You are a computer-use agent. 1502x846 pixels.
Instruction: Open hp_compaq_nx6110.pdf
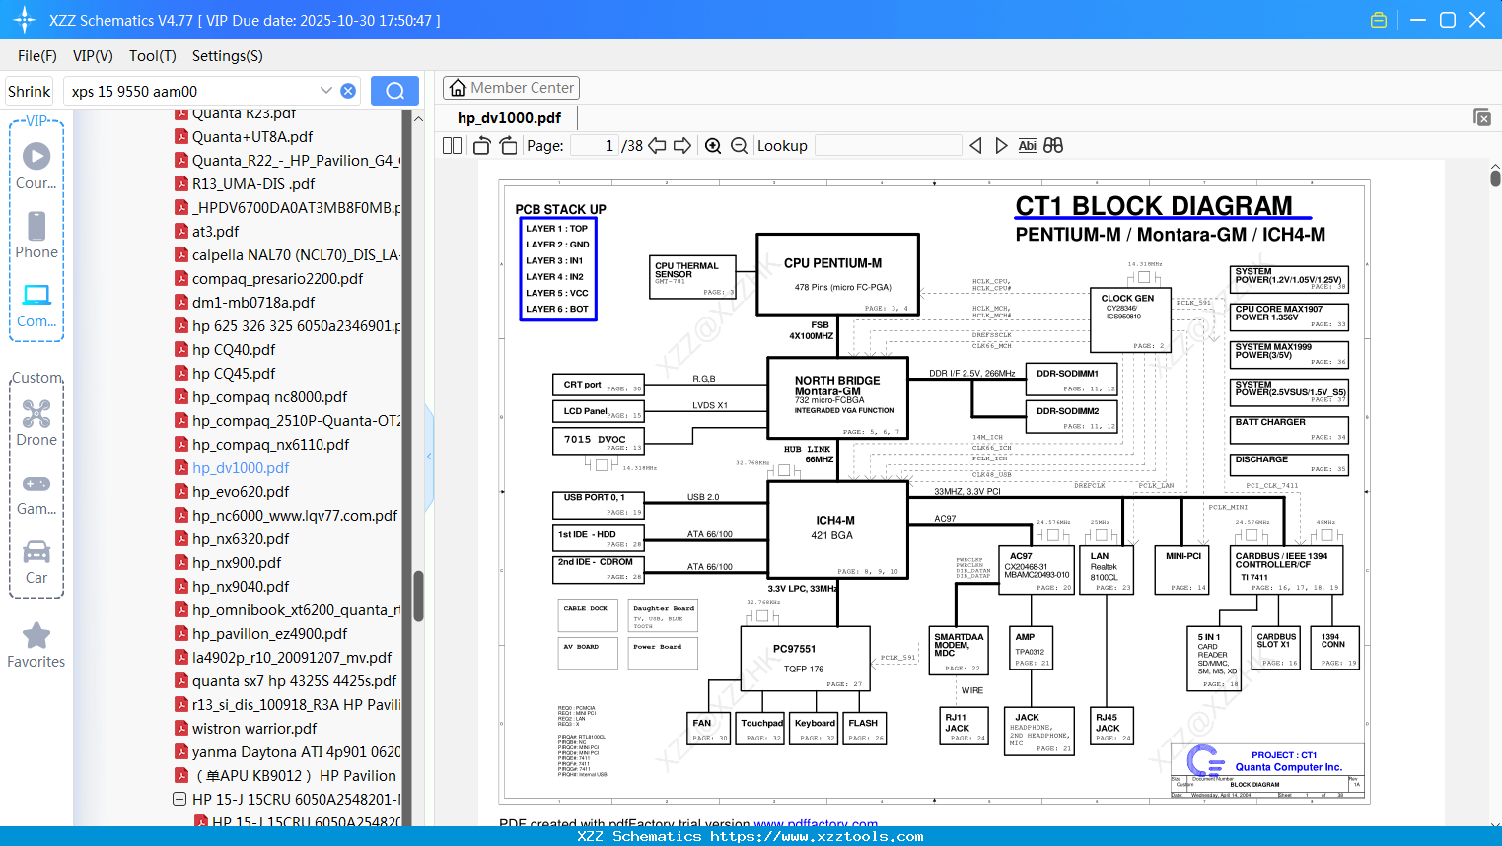tap(270, 445)
